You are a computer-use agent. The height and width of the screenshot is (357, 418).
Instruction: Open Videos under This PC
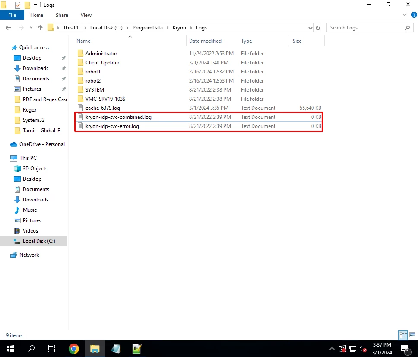tap(30, 231)
